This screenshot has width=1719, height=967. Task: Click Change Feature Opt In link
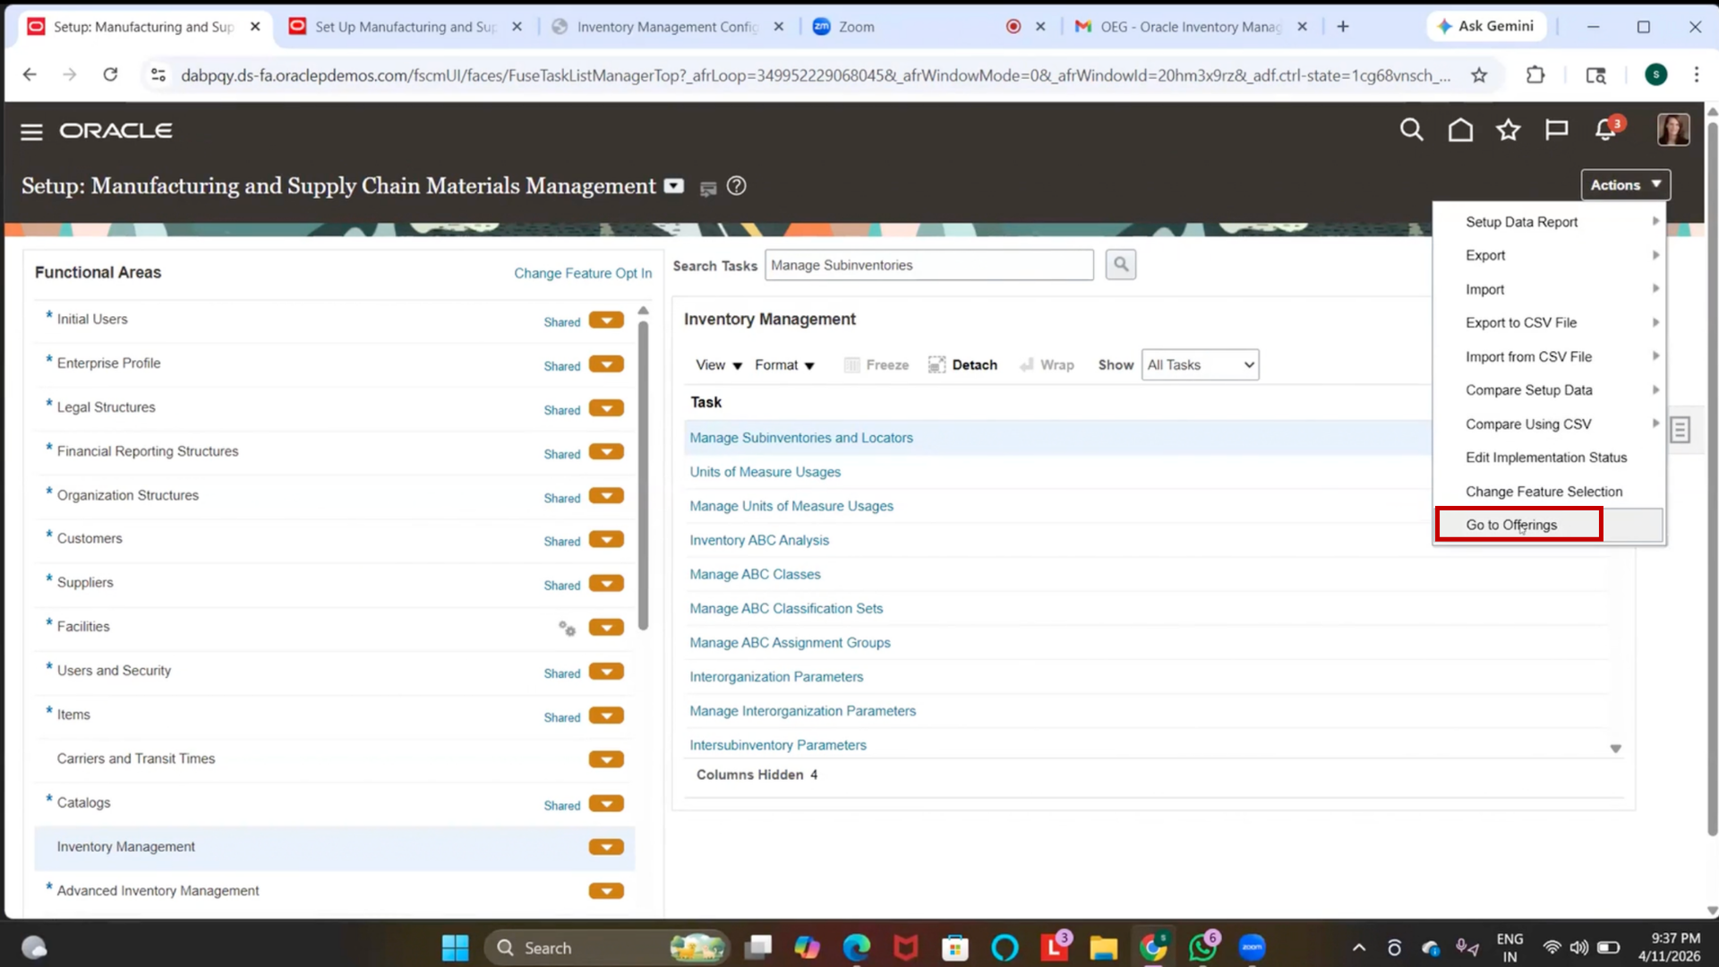click(583, 273)
